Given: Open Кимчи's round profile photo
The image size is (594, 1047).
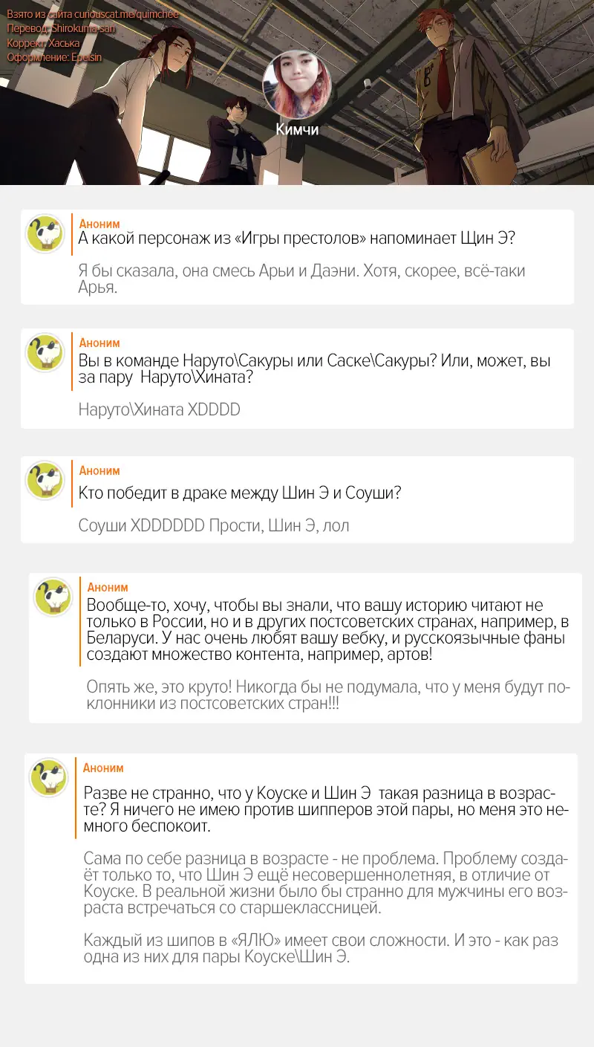Looking at the screenshot, I should [x=297, y=84].
